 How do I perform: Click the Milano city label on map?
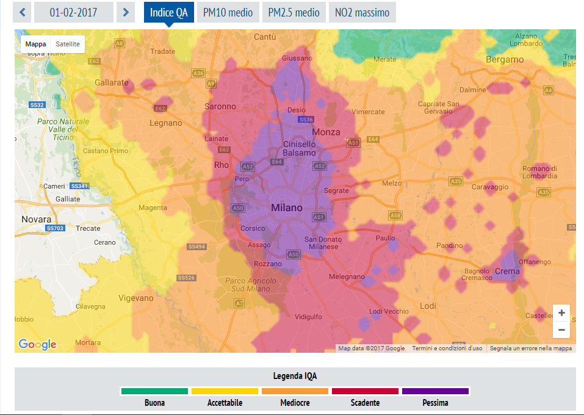(x=286, y=208)
